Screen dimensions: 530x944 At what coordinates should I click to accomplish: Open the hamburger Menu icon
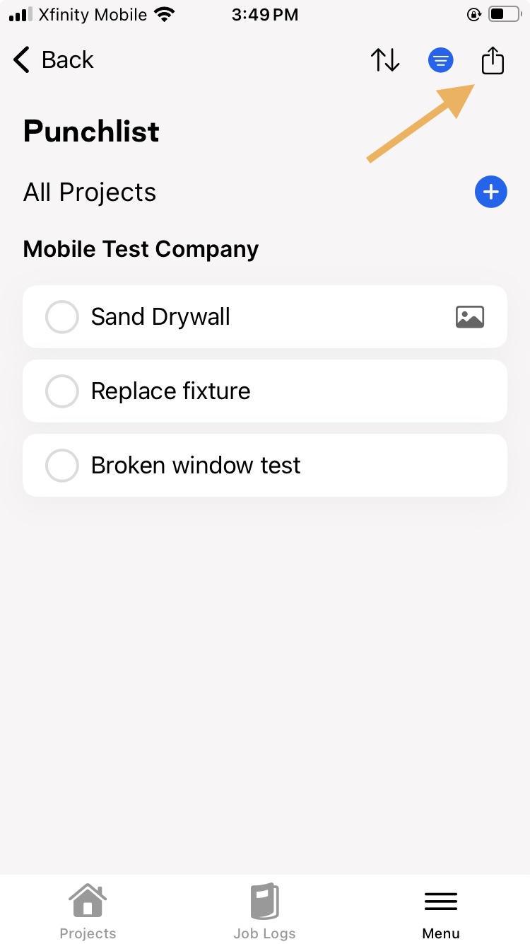coord(441,902)
